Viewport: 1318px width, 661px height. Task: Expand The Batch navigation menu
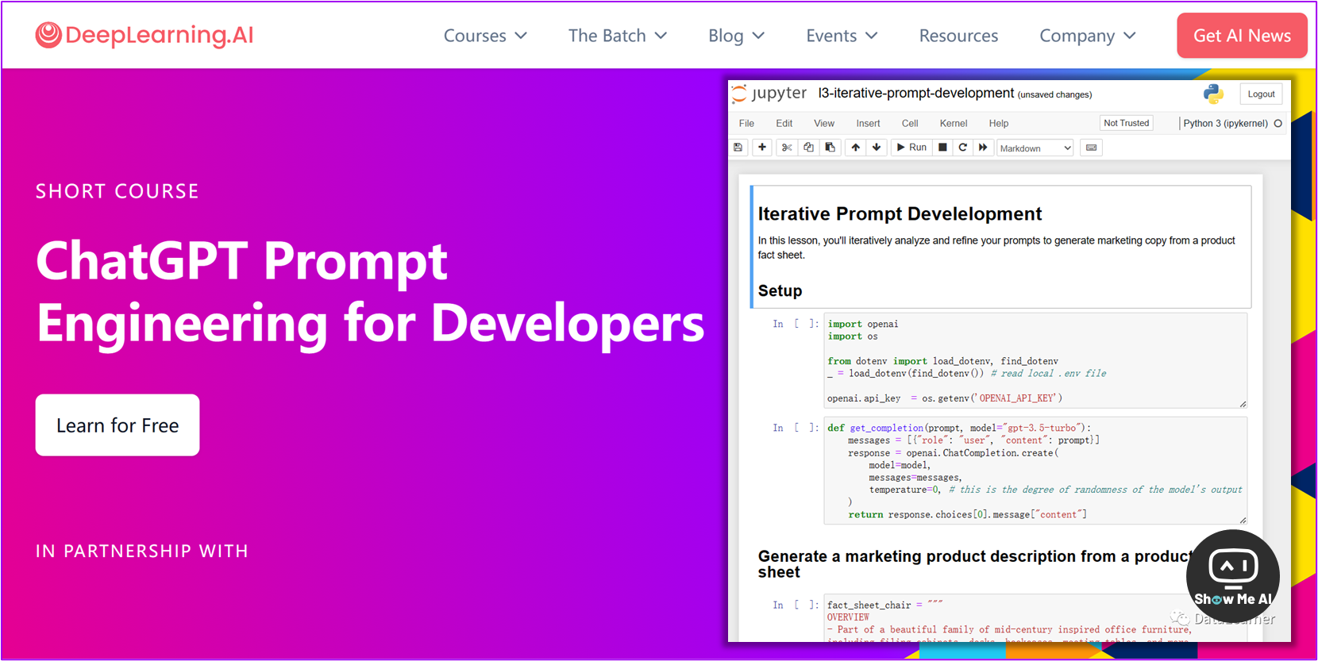pyautogui.click(x=618, y=36)
